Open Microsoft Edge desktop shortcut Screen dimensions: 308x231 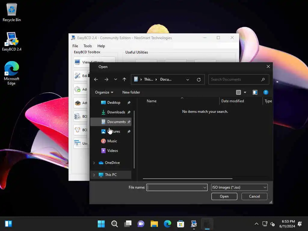pos(12,73)
